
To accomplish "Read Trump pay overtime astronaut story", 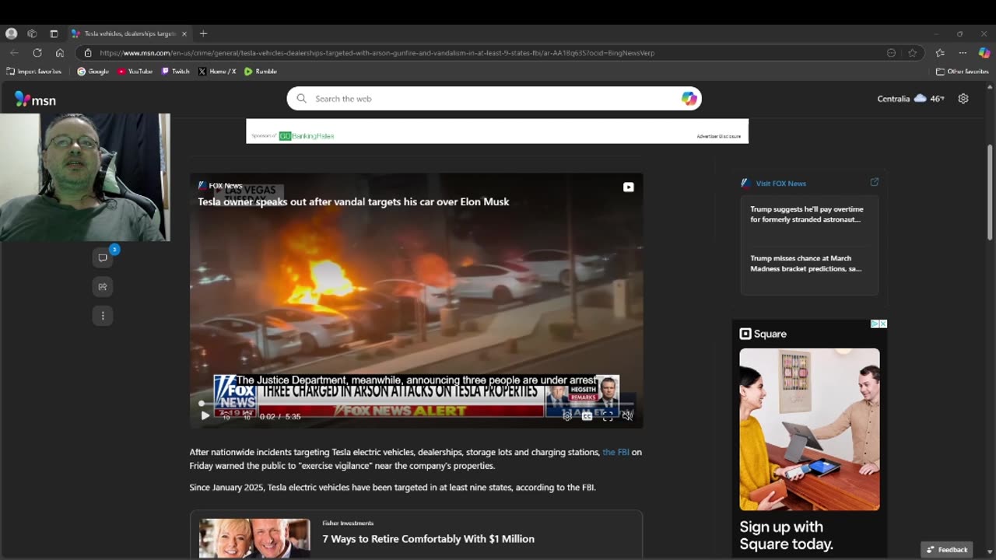I will tap(807, 215).
